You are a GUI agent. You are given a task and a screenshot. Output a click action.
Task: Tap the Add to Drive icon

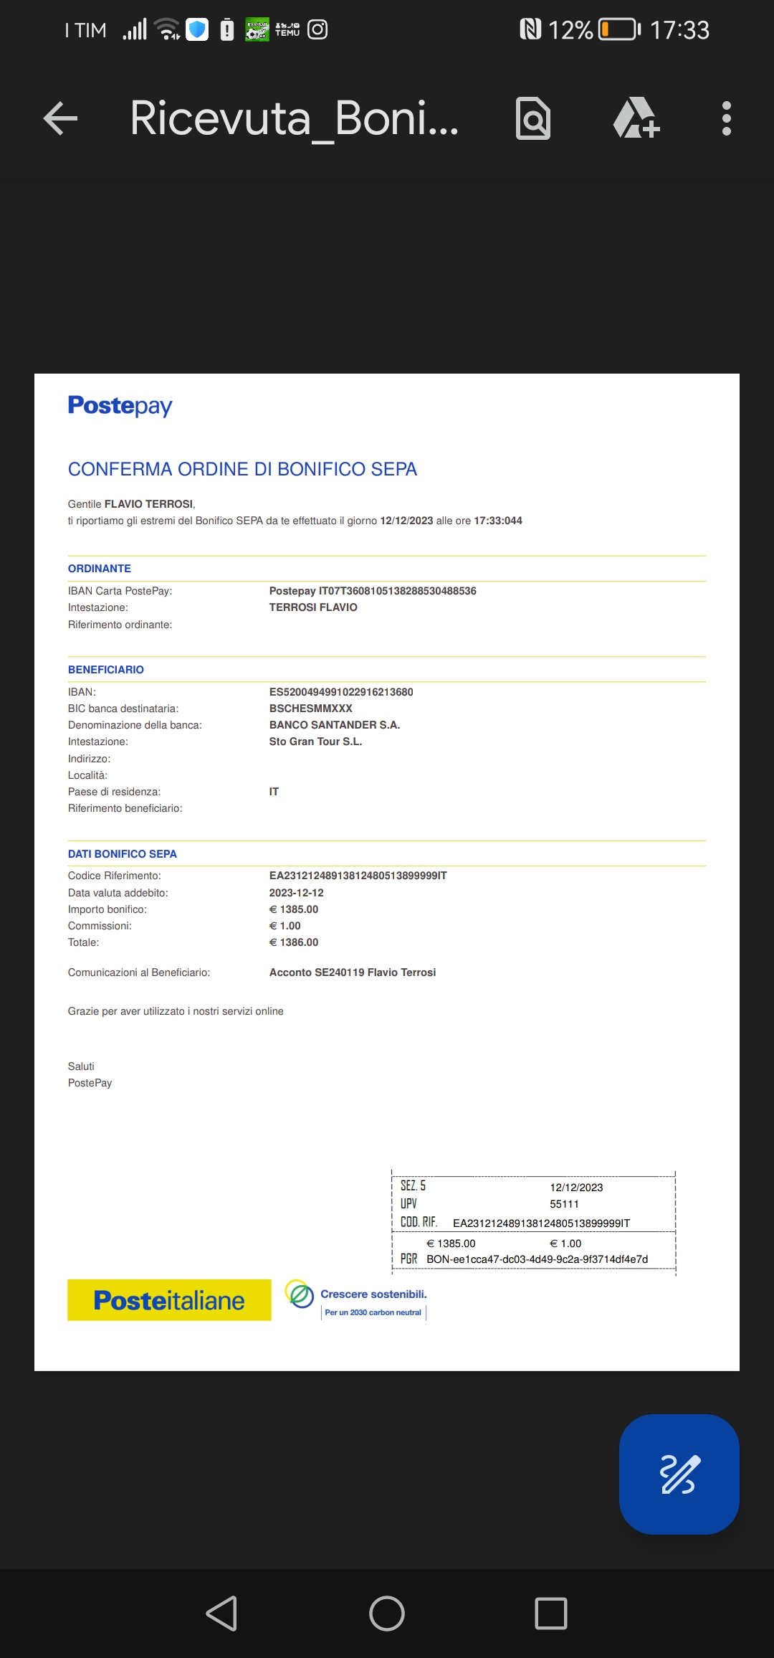tap(636, 118)
